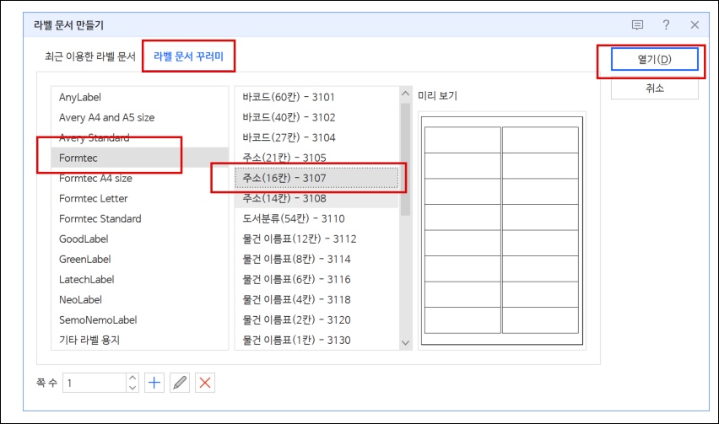The width and height of the screenshot is (719, 424).
Task: Switch to 라벨 문서 꾸러미 tab
Action: point(188,56)
